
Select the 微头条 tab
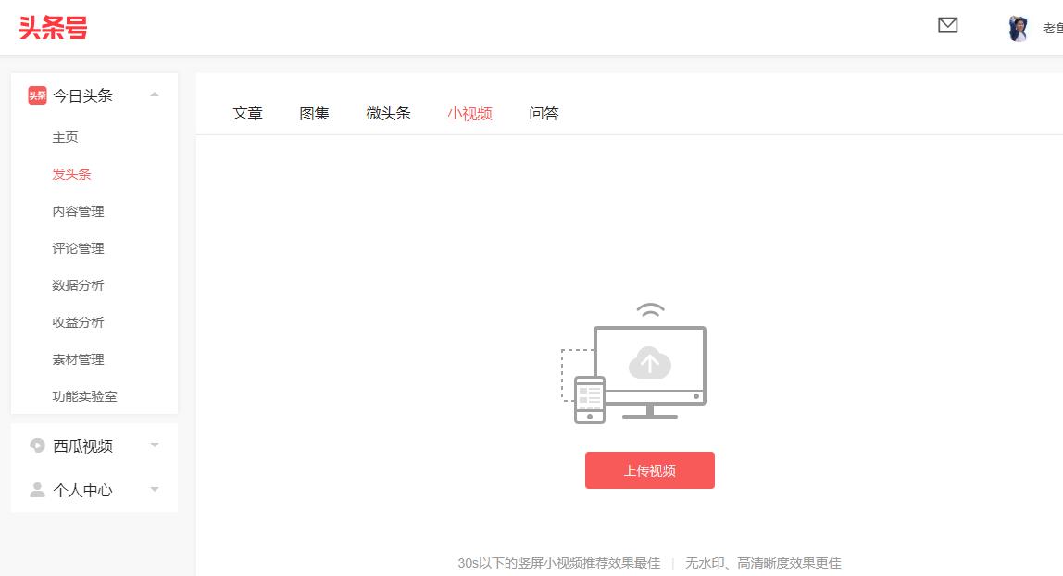[x=388, y=112]
